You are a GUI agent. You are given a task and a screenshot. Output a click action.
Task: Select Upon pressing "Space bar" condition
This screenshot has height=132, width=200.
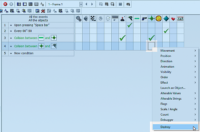32,25
